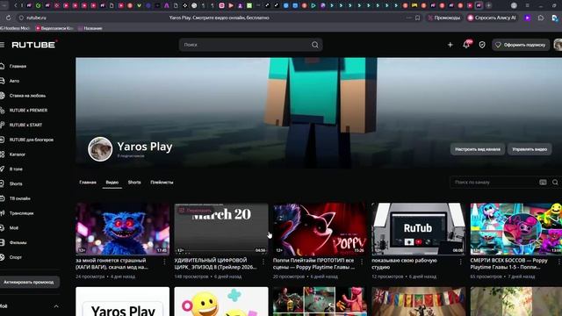The height and width of the screenshot is (316, 562).
Task: Open three-dot menu for ЦИФРОВОЙ ЦИРК video
Action: click(263, 262)
